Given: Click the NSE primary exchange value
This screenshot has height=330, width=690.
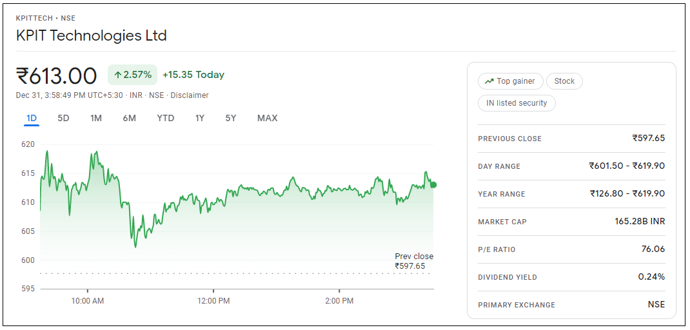Looking at the screenshot, I should click(x=656, y=304).
